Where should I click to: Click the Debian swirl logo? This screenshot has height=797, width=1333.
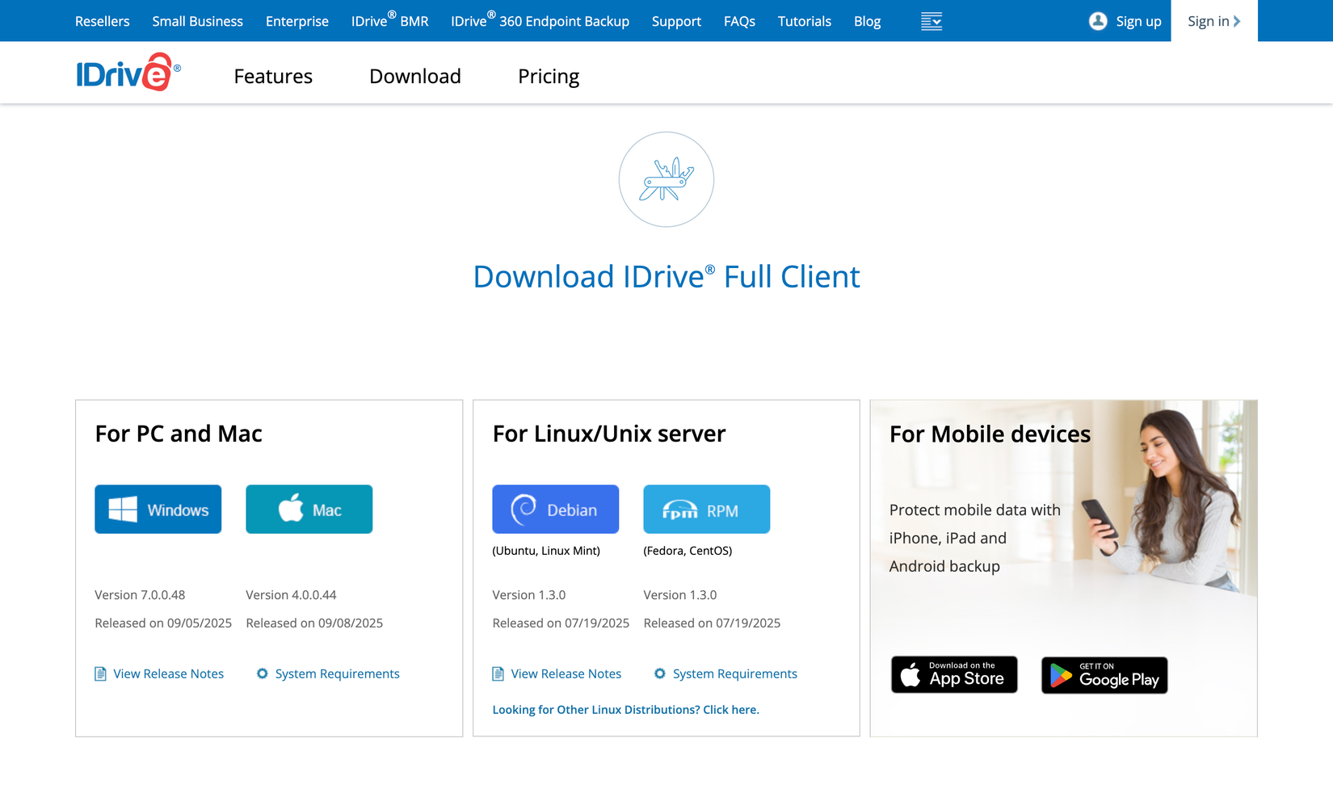(x=524, y=510)
